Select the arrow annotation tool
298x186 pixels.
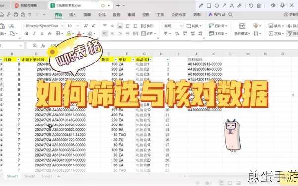(224, 5)
